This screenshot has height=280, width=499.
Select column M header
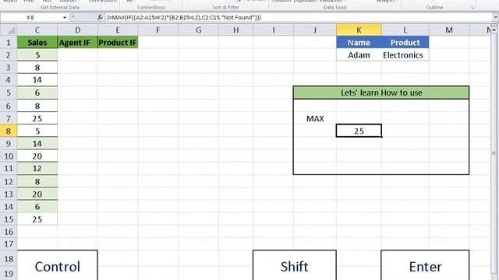tap(449, 30)
